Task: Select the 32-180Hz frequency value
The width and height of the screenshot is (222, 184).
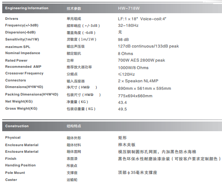Action: tap(128, 26)
